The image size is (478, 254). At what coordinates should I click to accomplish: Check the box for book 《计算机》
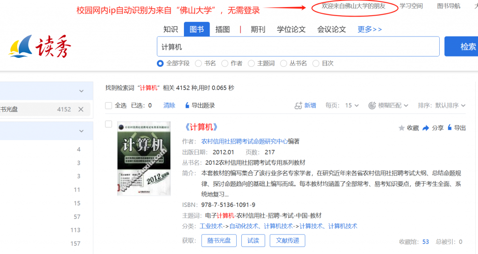coord(108,124)
